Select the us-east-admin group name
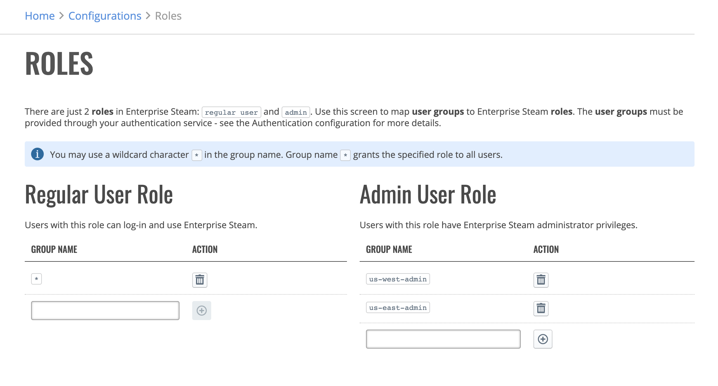718x386 pixels. click(398, 308)
